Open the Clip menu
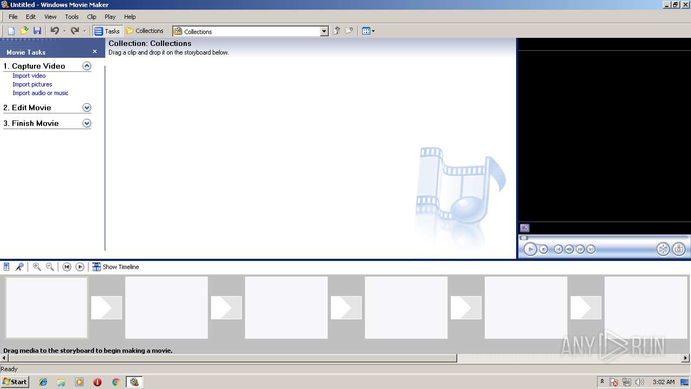The image size is (691, 389). pos(92,17)
